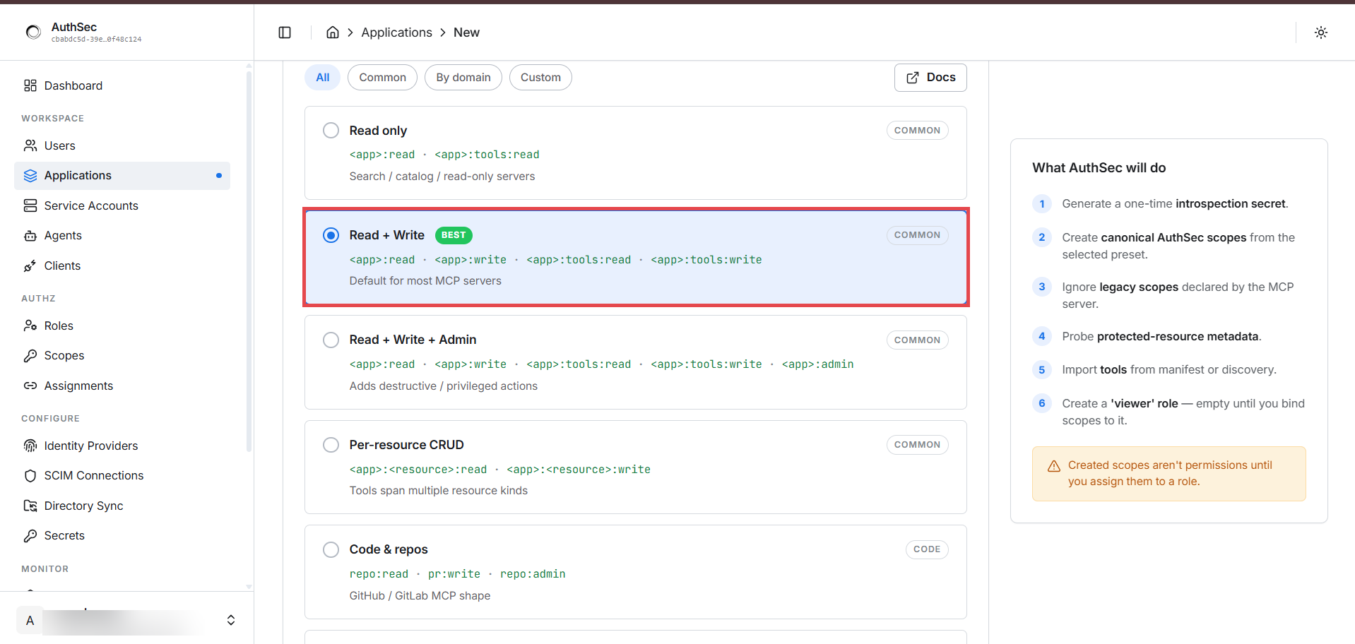Switch theme with the sun icon

click(x=1320, y=32)
